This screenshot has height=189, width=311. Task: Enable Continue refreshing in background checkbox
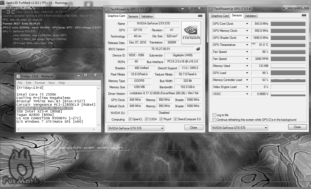[214, 120]
